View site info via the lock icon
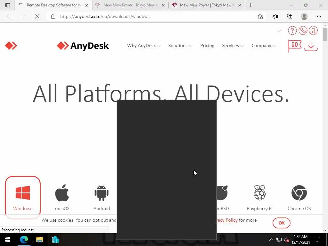 [53, 16]
